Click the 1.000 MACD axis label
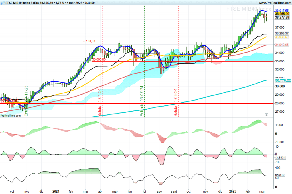This screenshot has width=292, height=194. (279, 125)
